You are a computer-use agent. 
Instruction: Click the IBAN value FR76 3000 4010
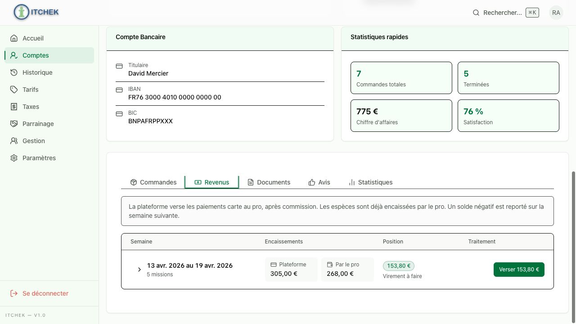click(175, 97)
